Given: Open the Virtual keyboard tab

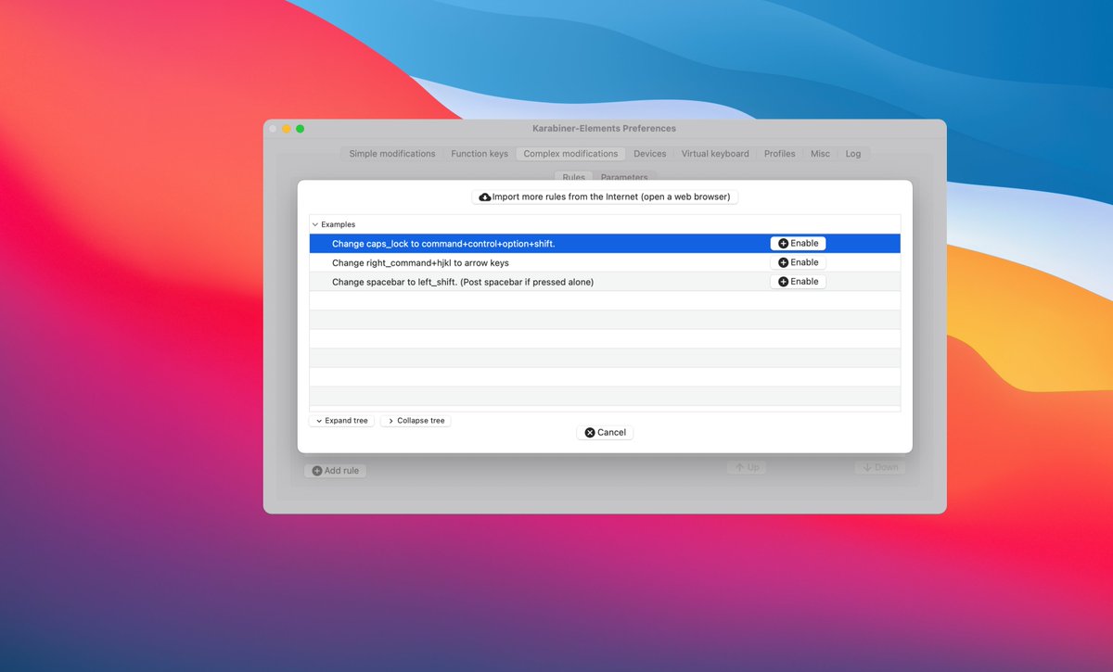Looking at the screenshot, I should click(x=715, y=154).
